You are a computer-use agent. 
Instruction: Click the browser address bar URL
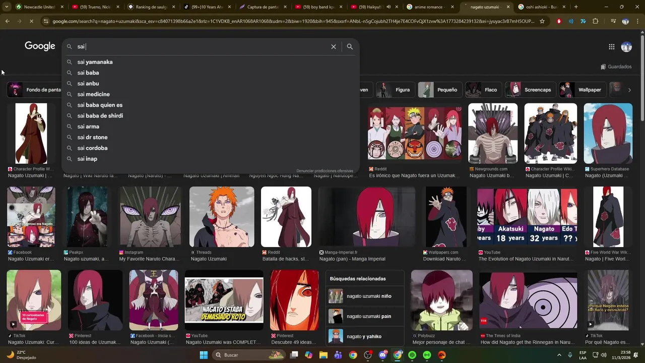point(293,21)
